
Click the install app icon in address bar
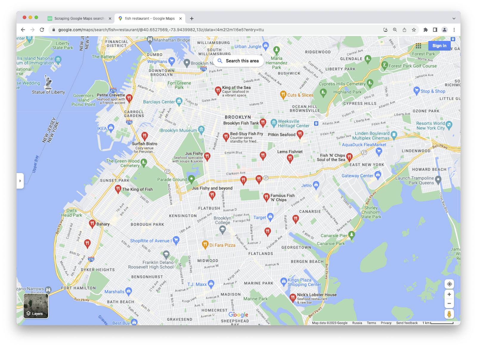pos(385,30)
